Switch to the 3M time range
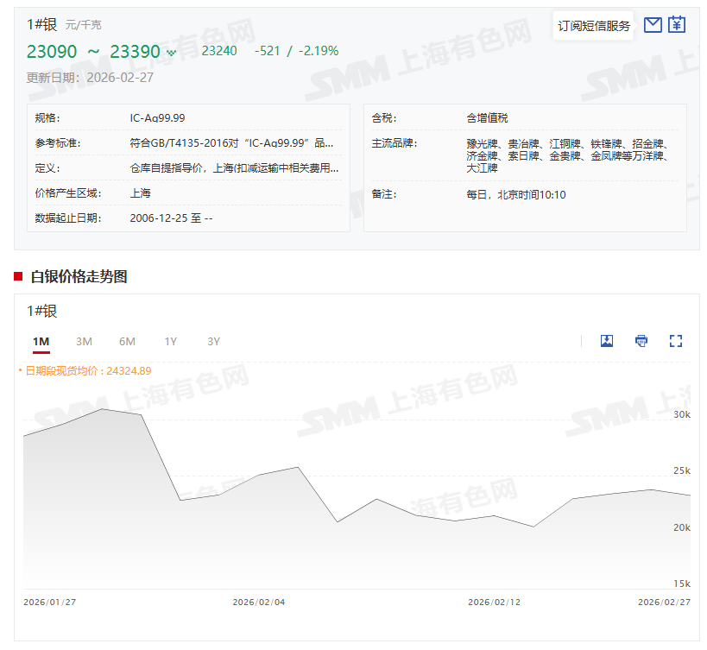Viewport: 707px width, 650px height. point(84,342)
